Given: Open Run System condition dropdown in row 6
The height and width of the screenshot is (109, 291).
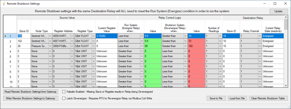Looking at the screenshot, I should (x=142, y=61).
